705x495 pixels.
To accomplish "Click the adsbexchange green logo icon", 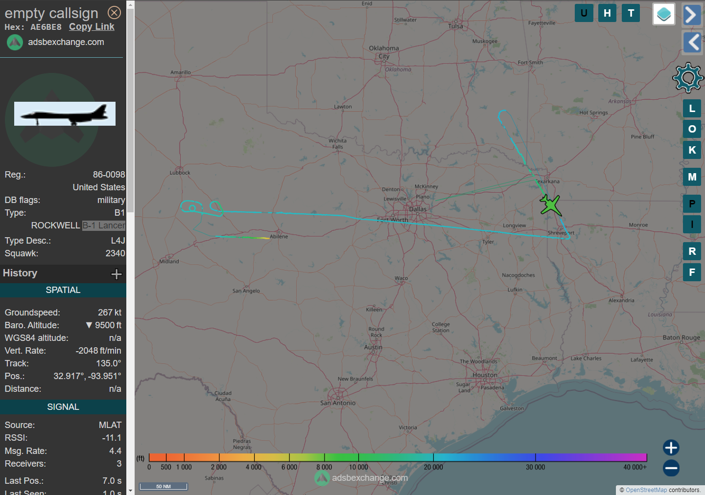I will [x=15, y=43].
